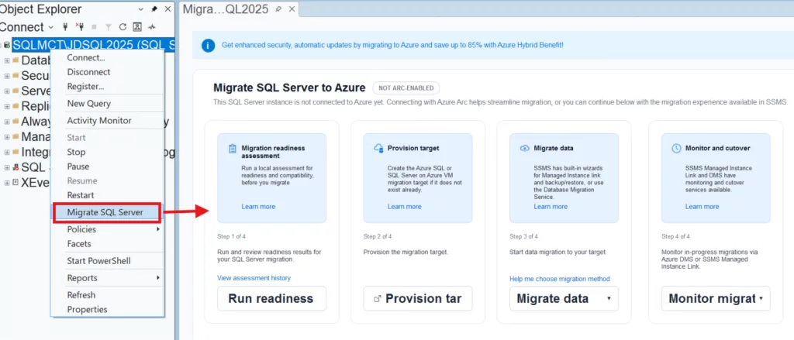Screen dimensions: 794x340
Task: Open Object Explorer window position dropdown arrow
Action: (x=141, y=9)
